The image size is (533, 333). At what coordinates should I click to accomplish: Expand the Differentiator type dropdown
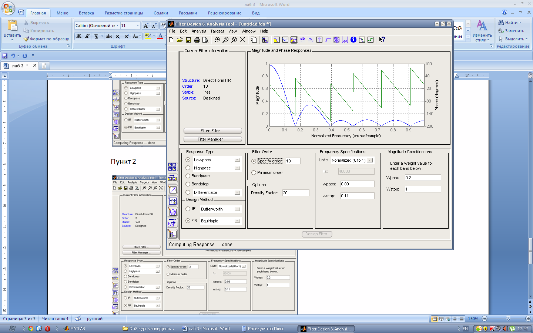click(x=237, y=192)
